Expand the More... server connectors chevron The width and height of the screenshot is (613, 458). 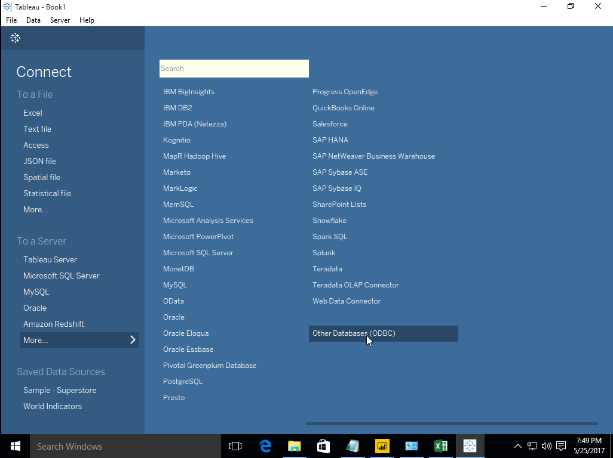point(133,340)
